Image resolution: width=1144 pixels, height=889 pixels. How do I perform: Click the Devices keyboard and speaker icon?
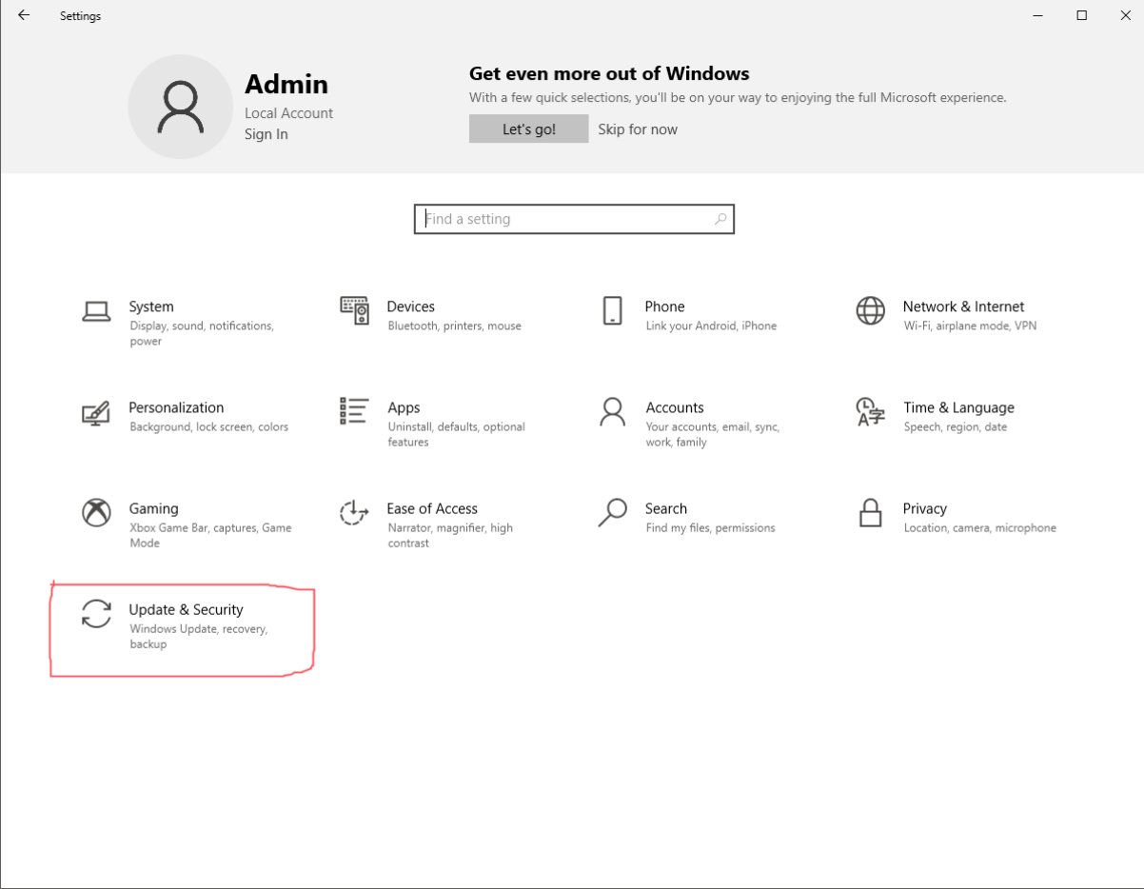(354, 310)
